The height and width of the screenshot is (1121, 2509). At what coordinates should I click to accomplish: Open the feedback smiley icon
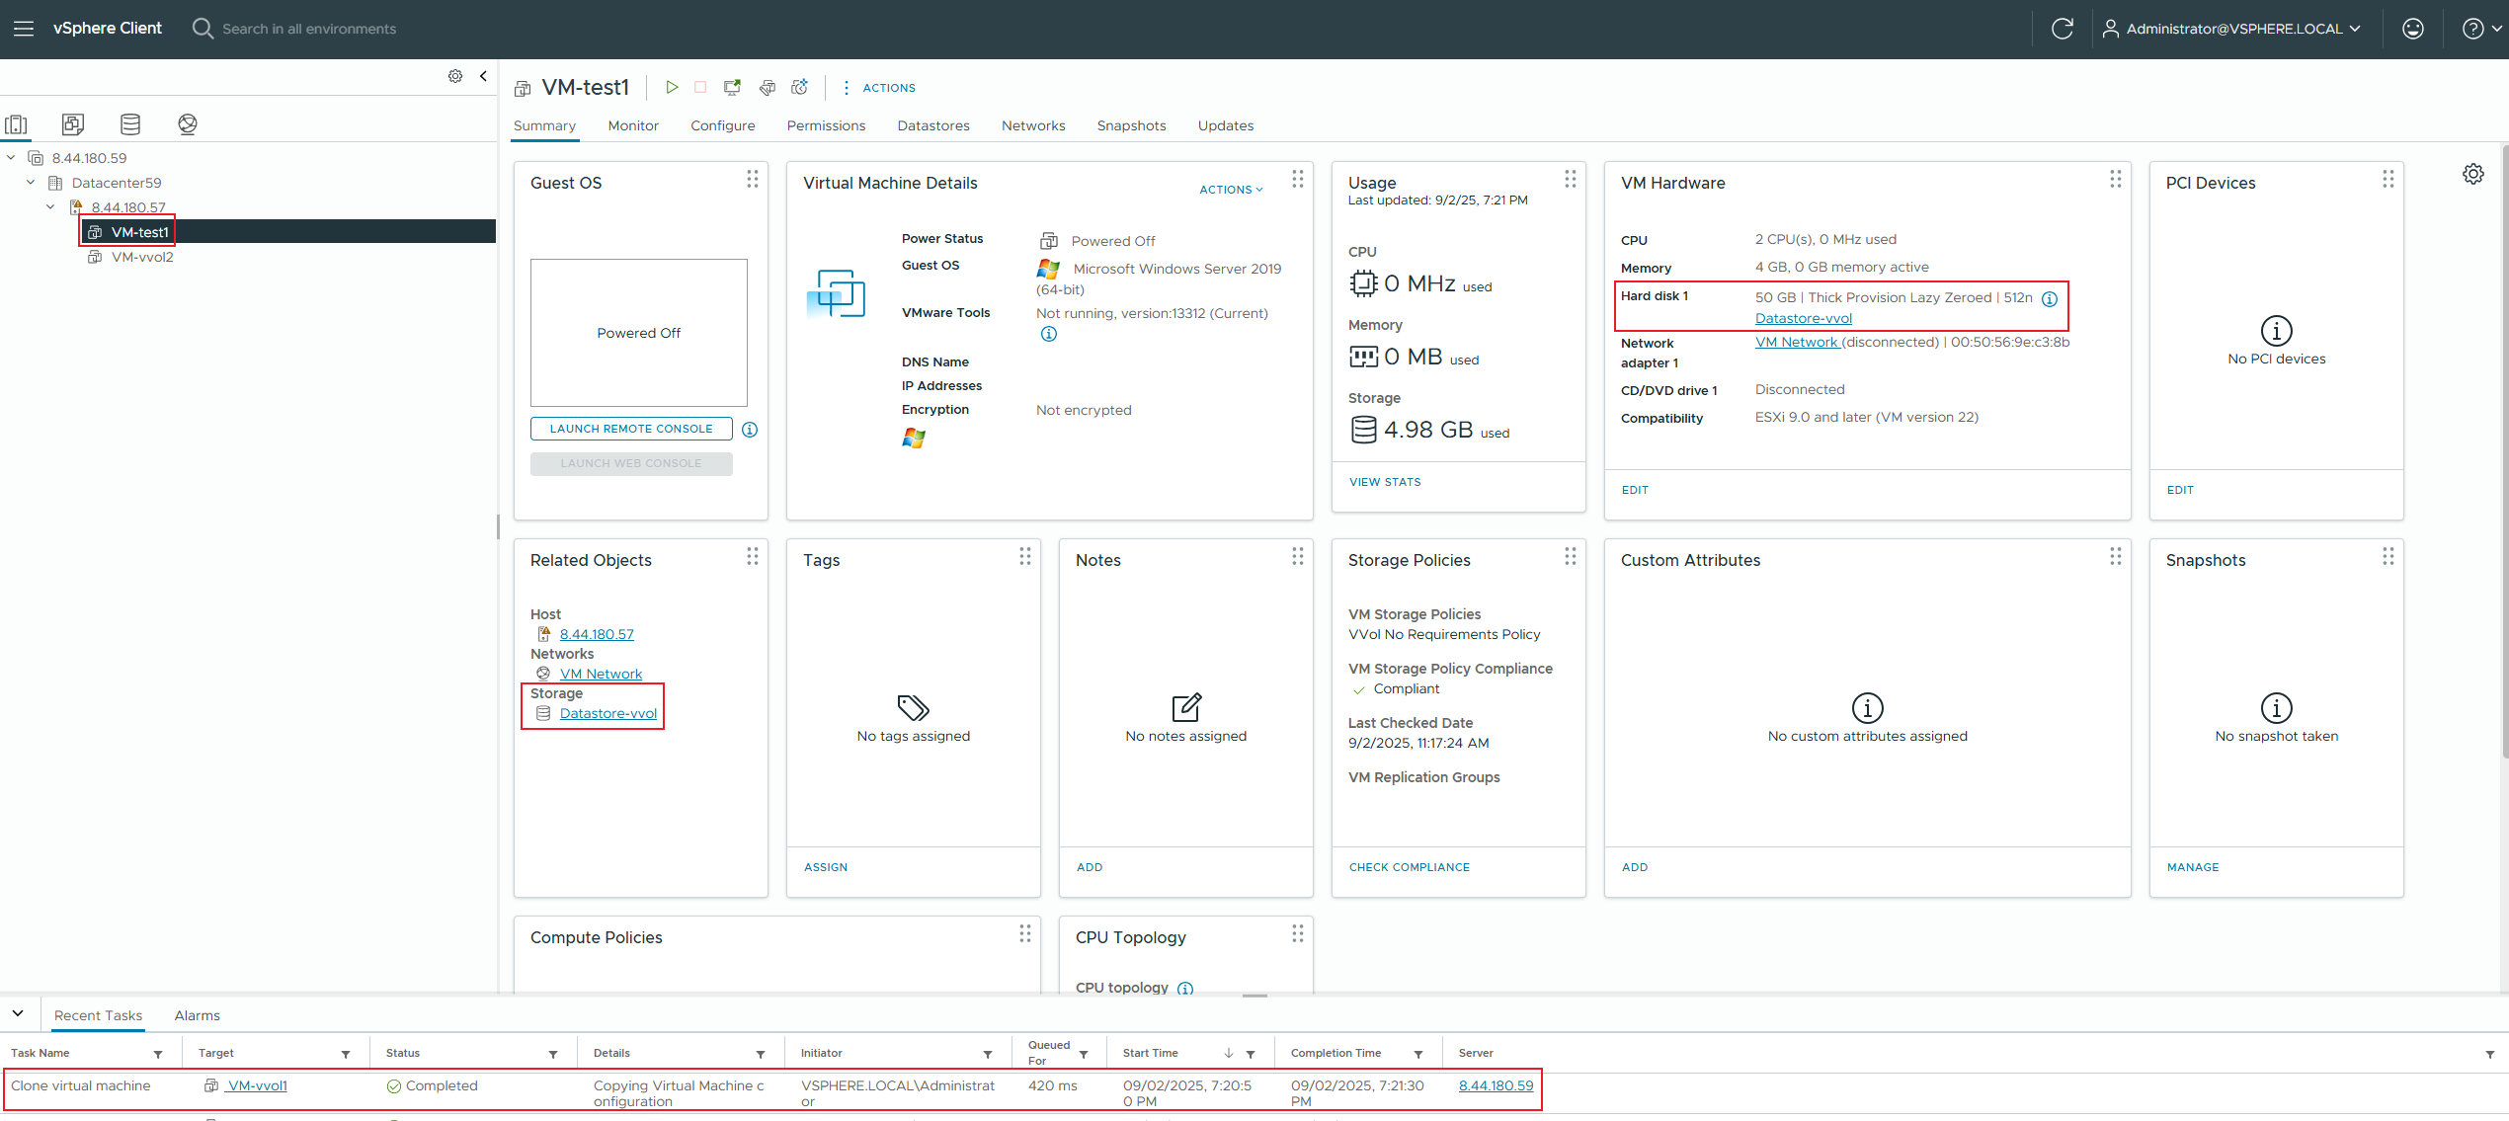tap(2412, 29)
